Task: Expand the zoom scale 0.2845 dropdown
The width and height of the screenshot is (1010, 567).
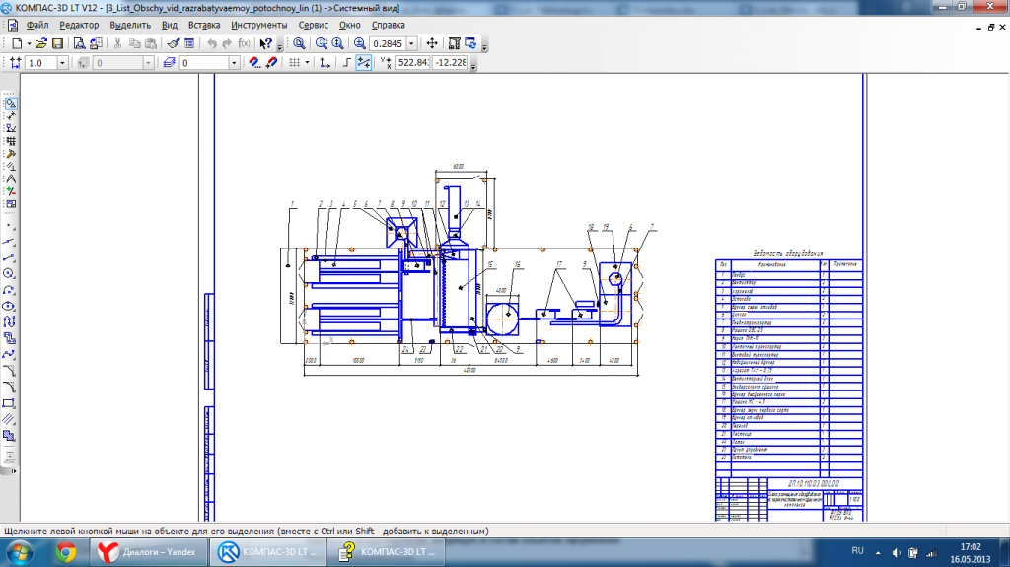Action: click(411, 43)
